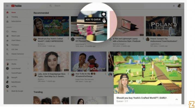Click the YouTube logo

(x=16, y=6)
